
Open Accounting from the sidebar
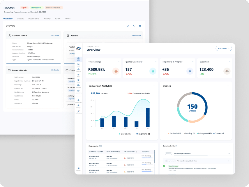point(78,91)
